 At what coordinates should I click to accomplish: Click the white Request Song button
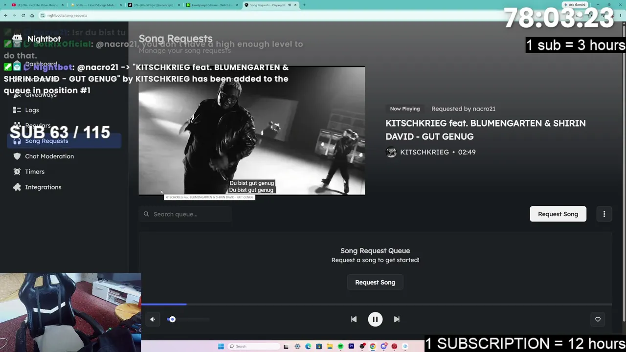[558, 214]
